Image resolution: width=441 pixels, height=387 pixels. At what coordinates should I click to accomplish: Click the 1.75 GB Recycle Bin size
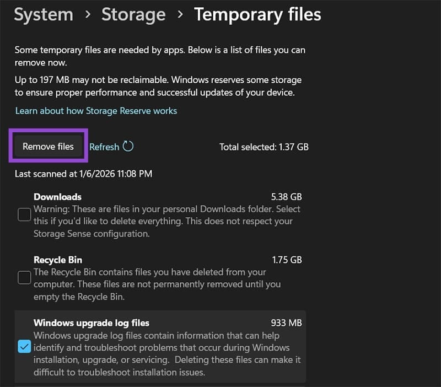tap(287, 260)
